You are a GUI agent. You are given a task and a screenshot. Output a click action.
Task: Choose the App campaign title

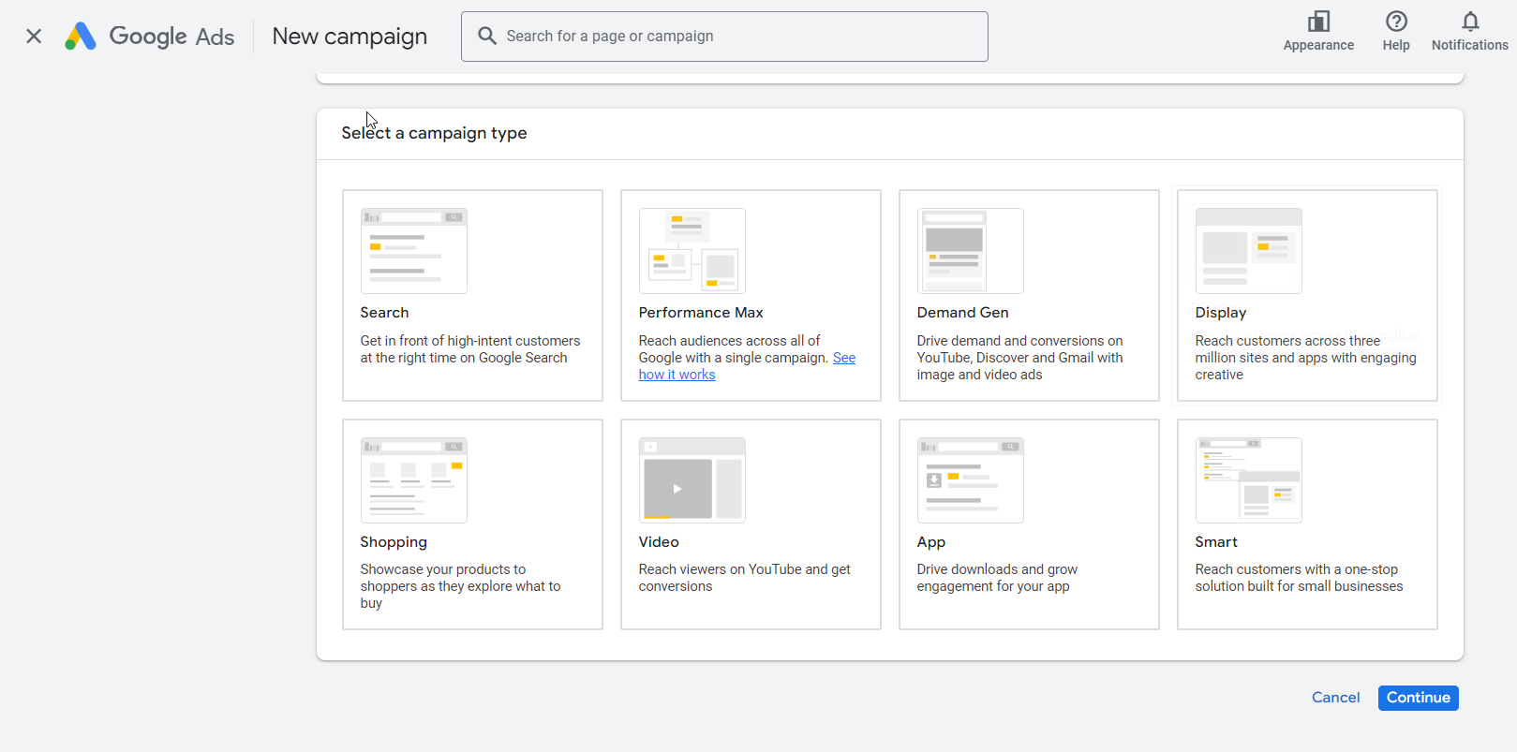(931, 542)
